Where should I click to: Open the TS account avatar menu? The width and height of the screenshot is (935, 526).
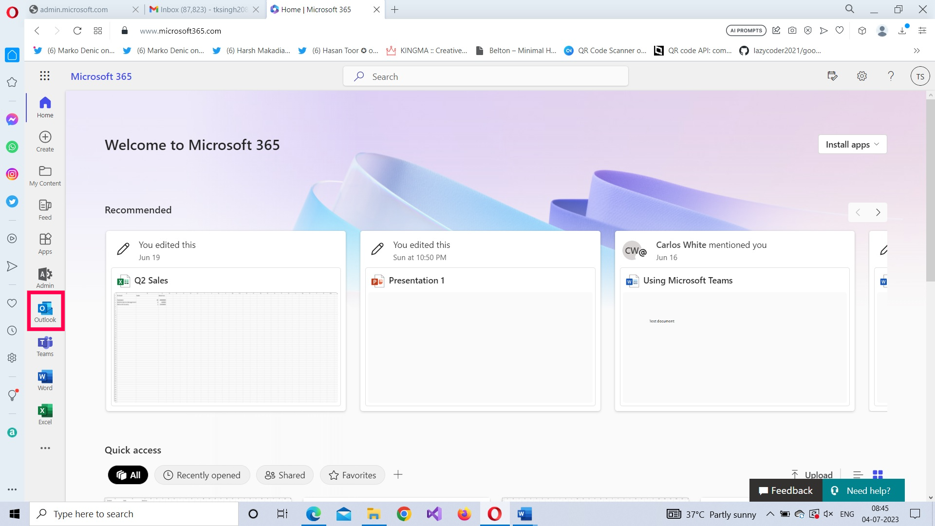pos(920,76)
